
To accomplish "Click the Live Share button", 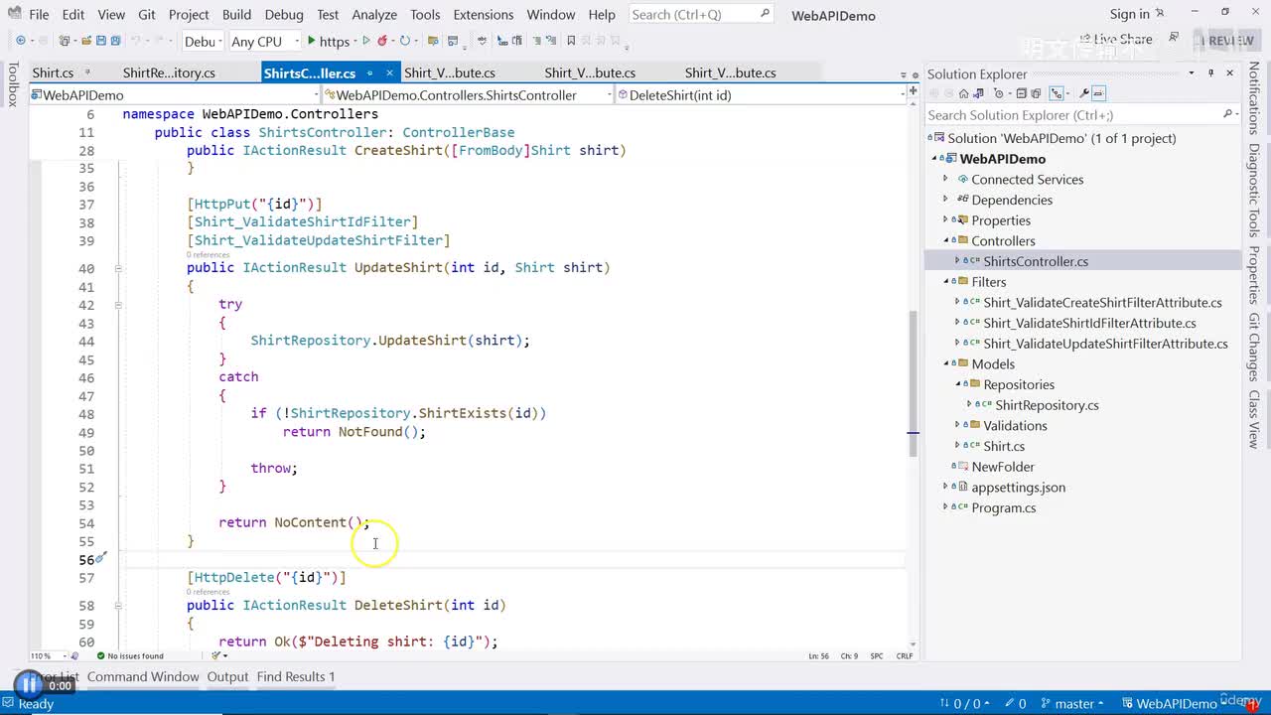I will (1114, 40).
